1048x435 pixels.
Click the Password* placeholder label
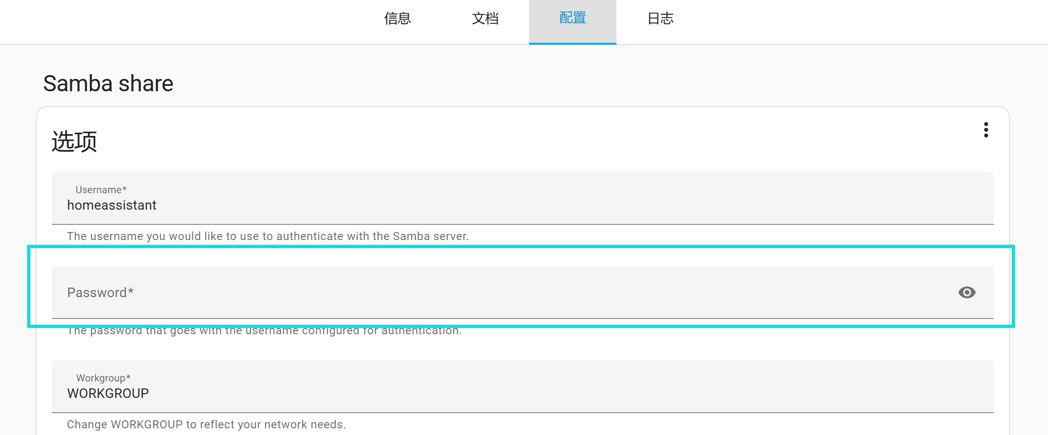pyautogui.click(x=100, y=292)
